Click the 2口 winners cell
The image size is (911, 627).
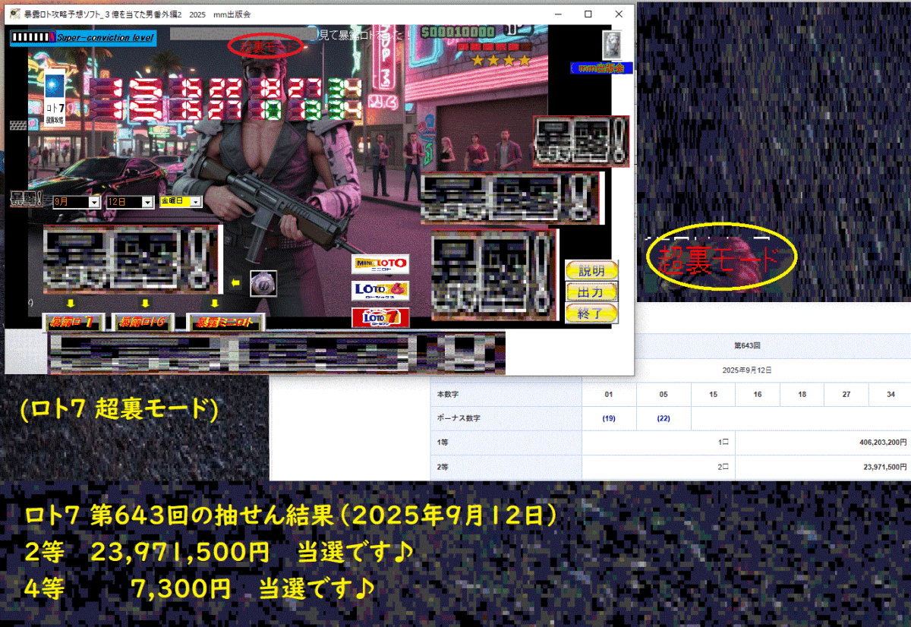point(659,467)
